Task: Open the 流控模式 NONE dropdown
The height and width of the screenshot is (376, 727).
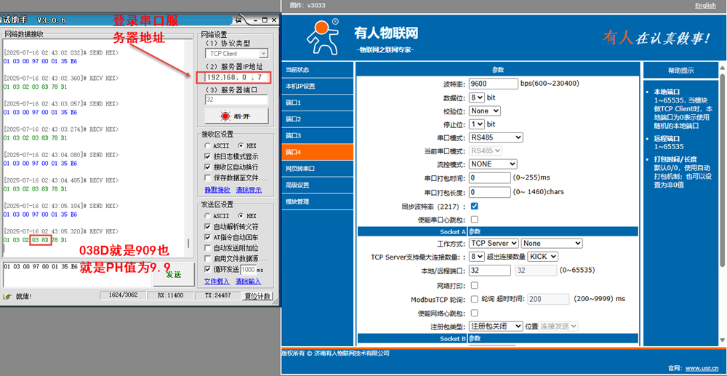Action: click(493, 164)
